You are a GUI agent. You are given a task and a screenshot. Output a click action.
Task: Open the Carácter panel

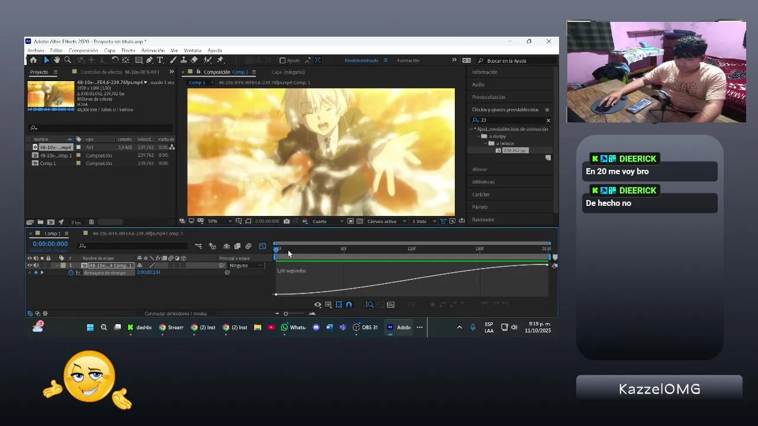click(481, 195)
